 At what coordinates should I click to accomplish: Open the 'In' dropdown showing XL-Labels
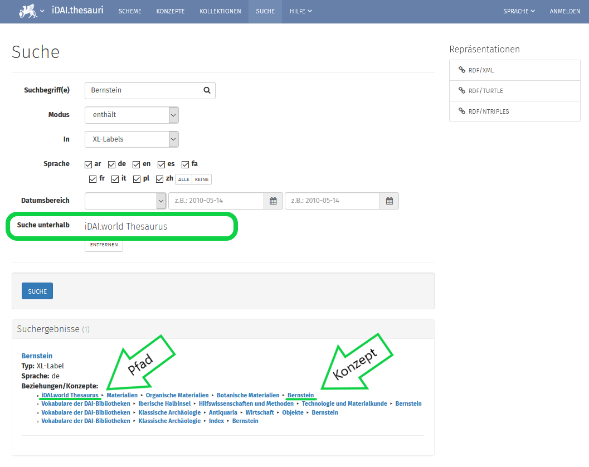132,139
